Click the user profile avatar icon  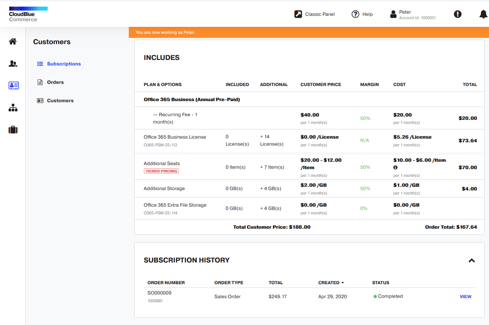(x=393, y=14)
